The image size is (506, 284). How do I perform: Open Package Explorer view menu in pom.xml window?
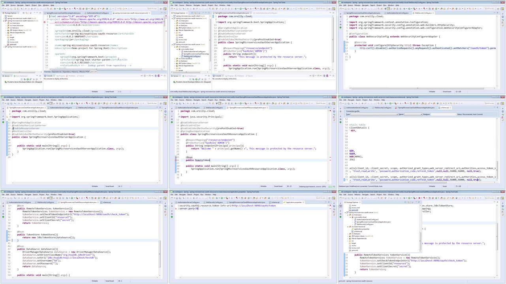(x=34, y=13)
